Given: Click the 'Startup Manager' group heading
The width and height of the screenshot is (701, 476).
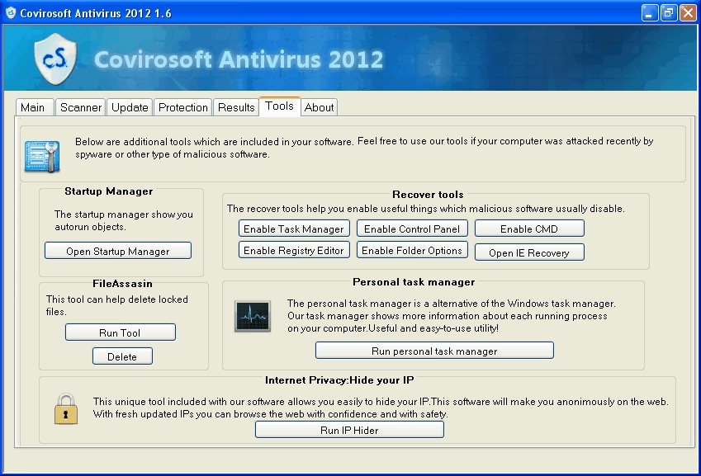Looking at the screenshot, I should 109,191.
